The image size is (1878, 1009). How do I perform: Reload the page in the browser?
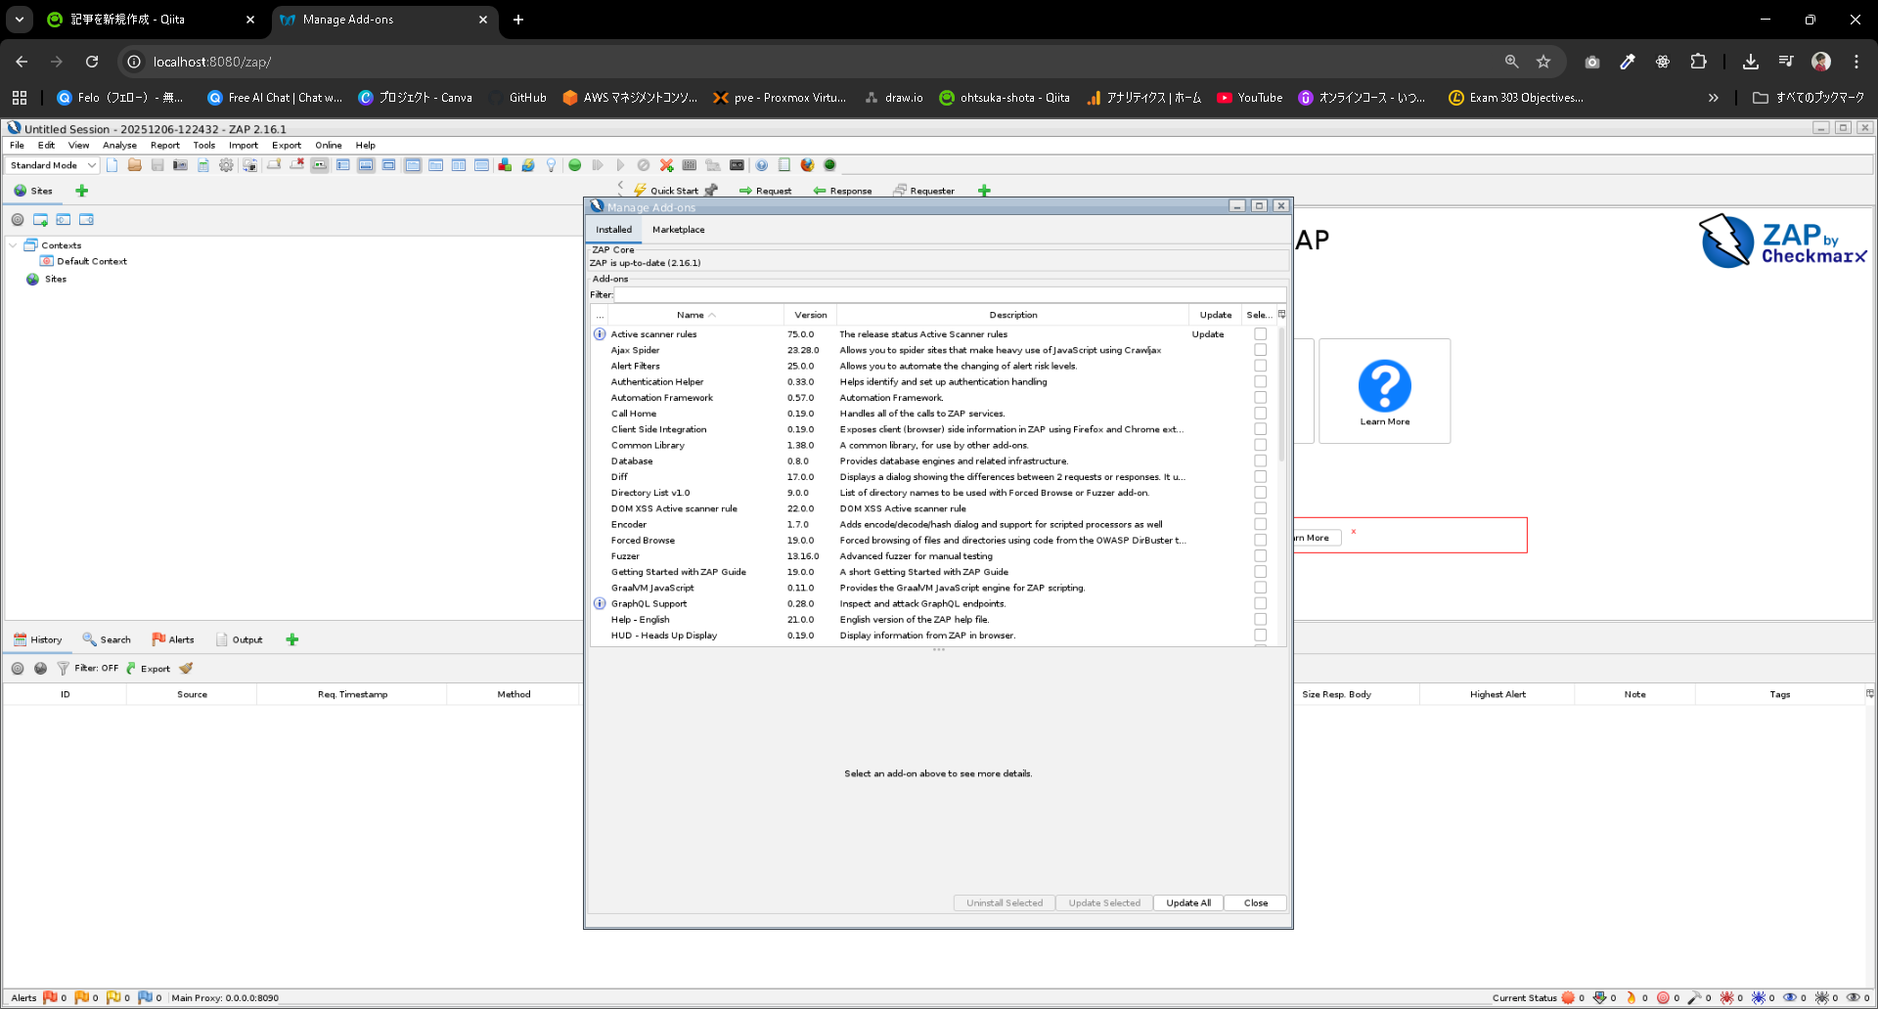pyautogui.click(x=92, y=62)
